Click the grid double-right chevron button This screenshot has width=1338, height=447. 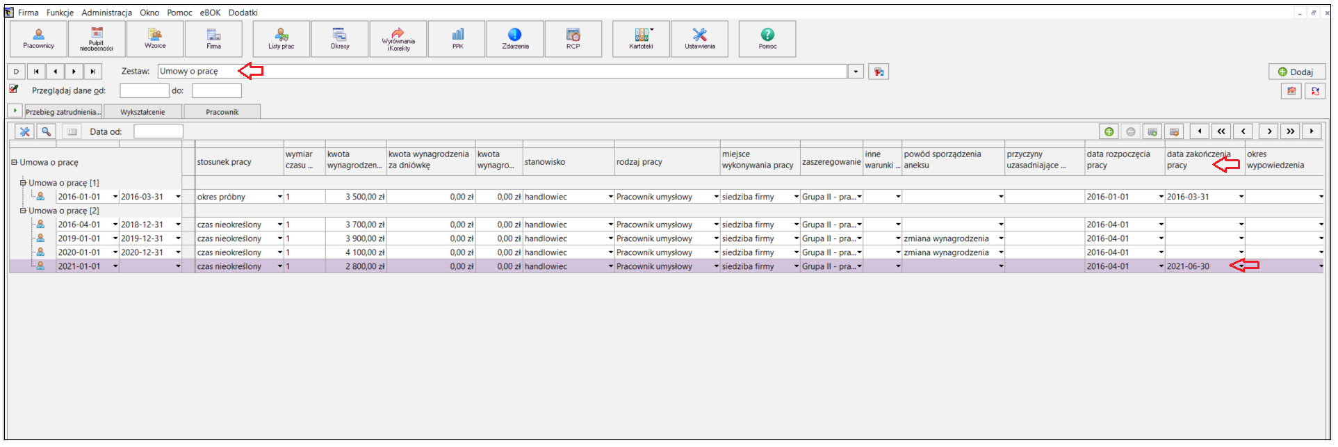pos(1291,131)
